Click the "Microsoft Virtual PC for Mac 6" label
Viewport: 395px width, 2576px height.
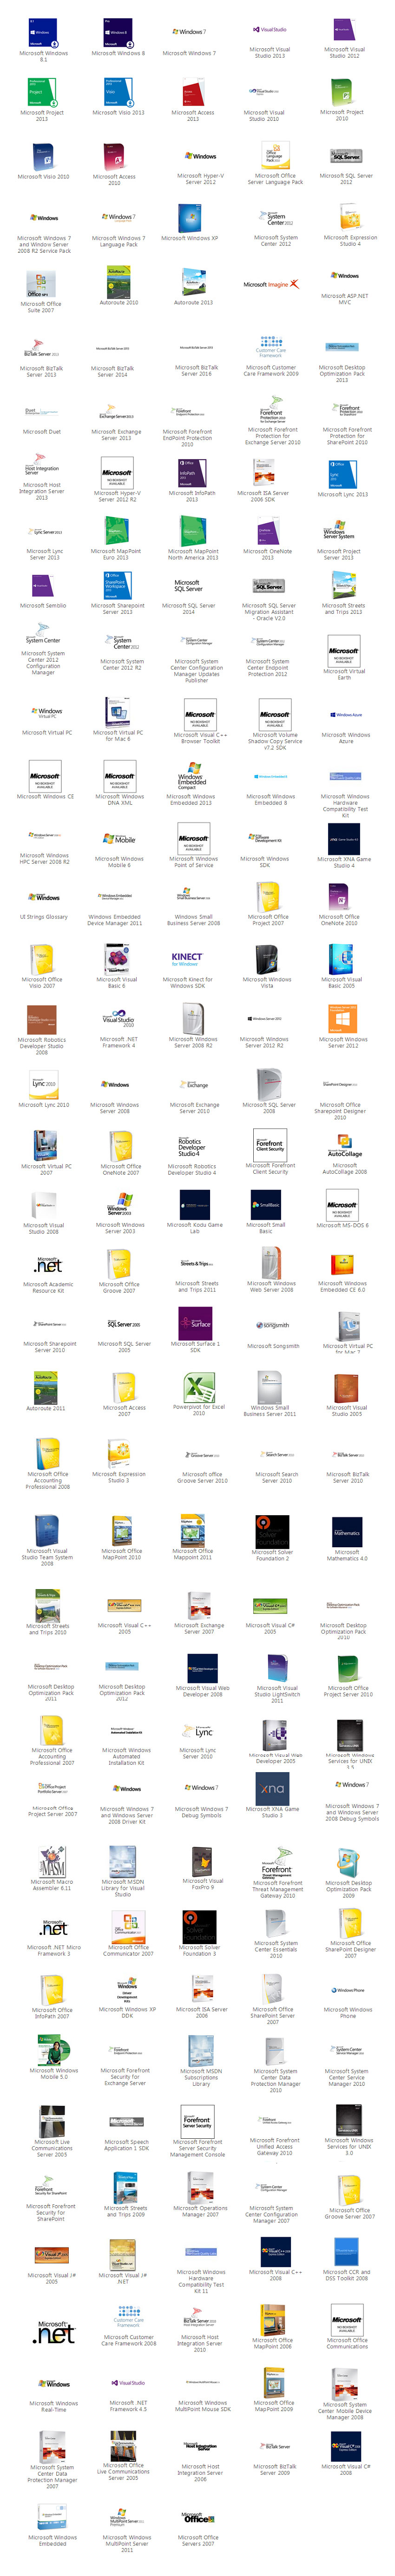click(x=118, y=735)
